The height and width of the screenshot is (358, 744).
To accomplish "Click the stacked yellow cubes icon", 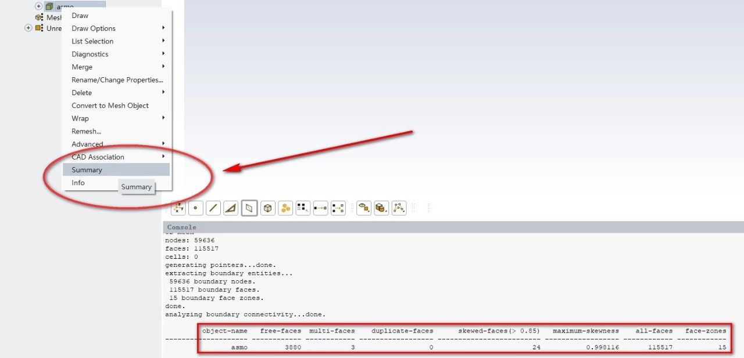I will coord(381,208).
